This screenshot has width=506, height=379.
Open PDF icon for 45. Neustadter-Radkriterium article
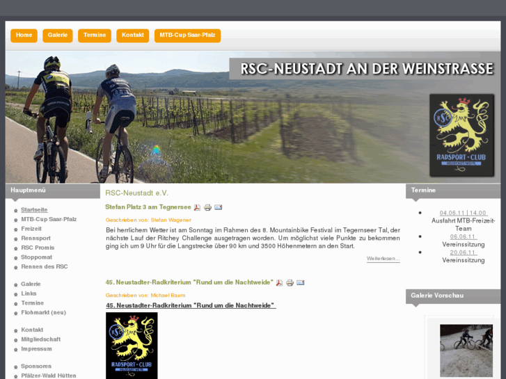tap(280, 283)
